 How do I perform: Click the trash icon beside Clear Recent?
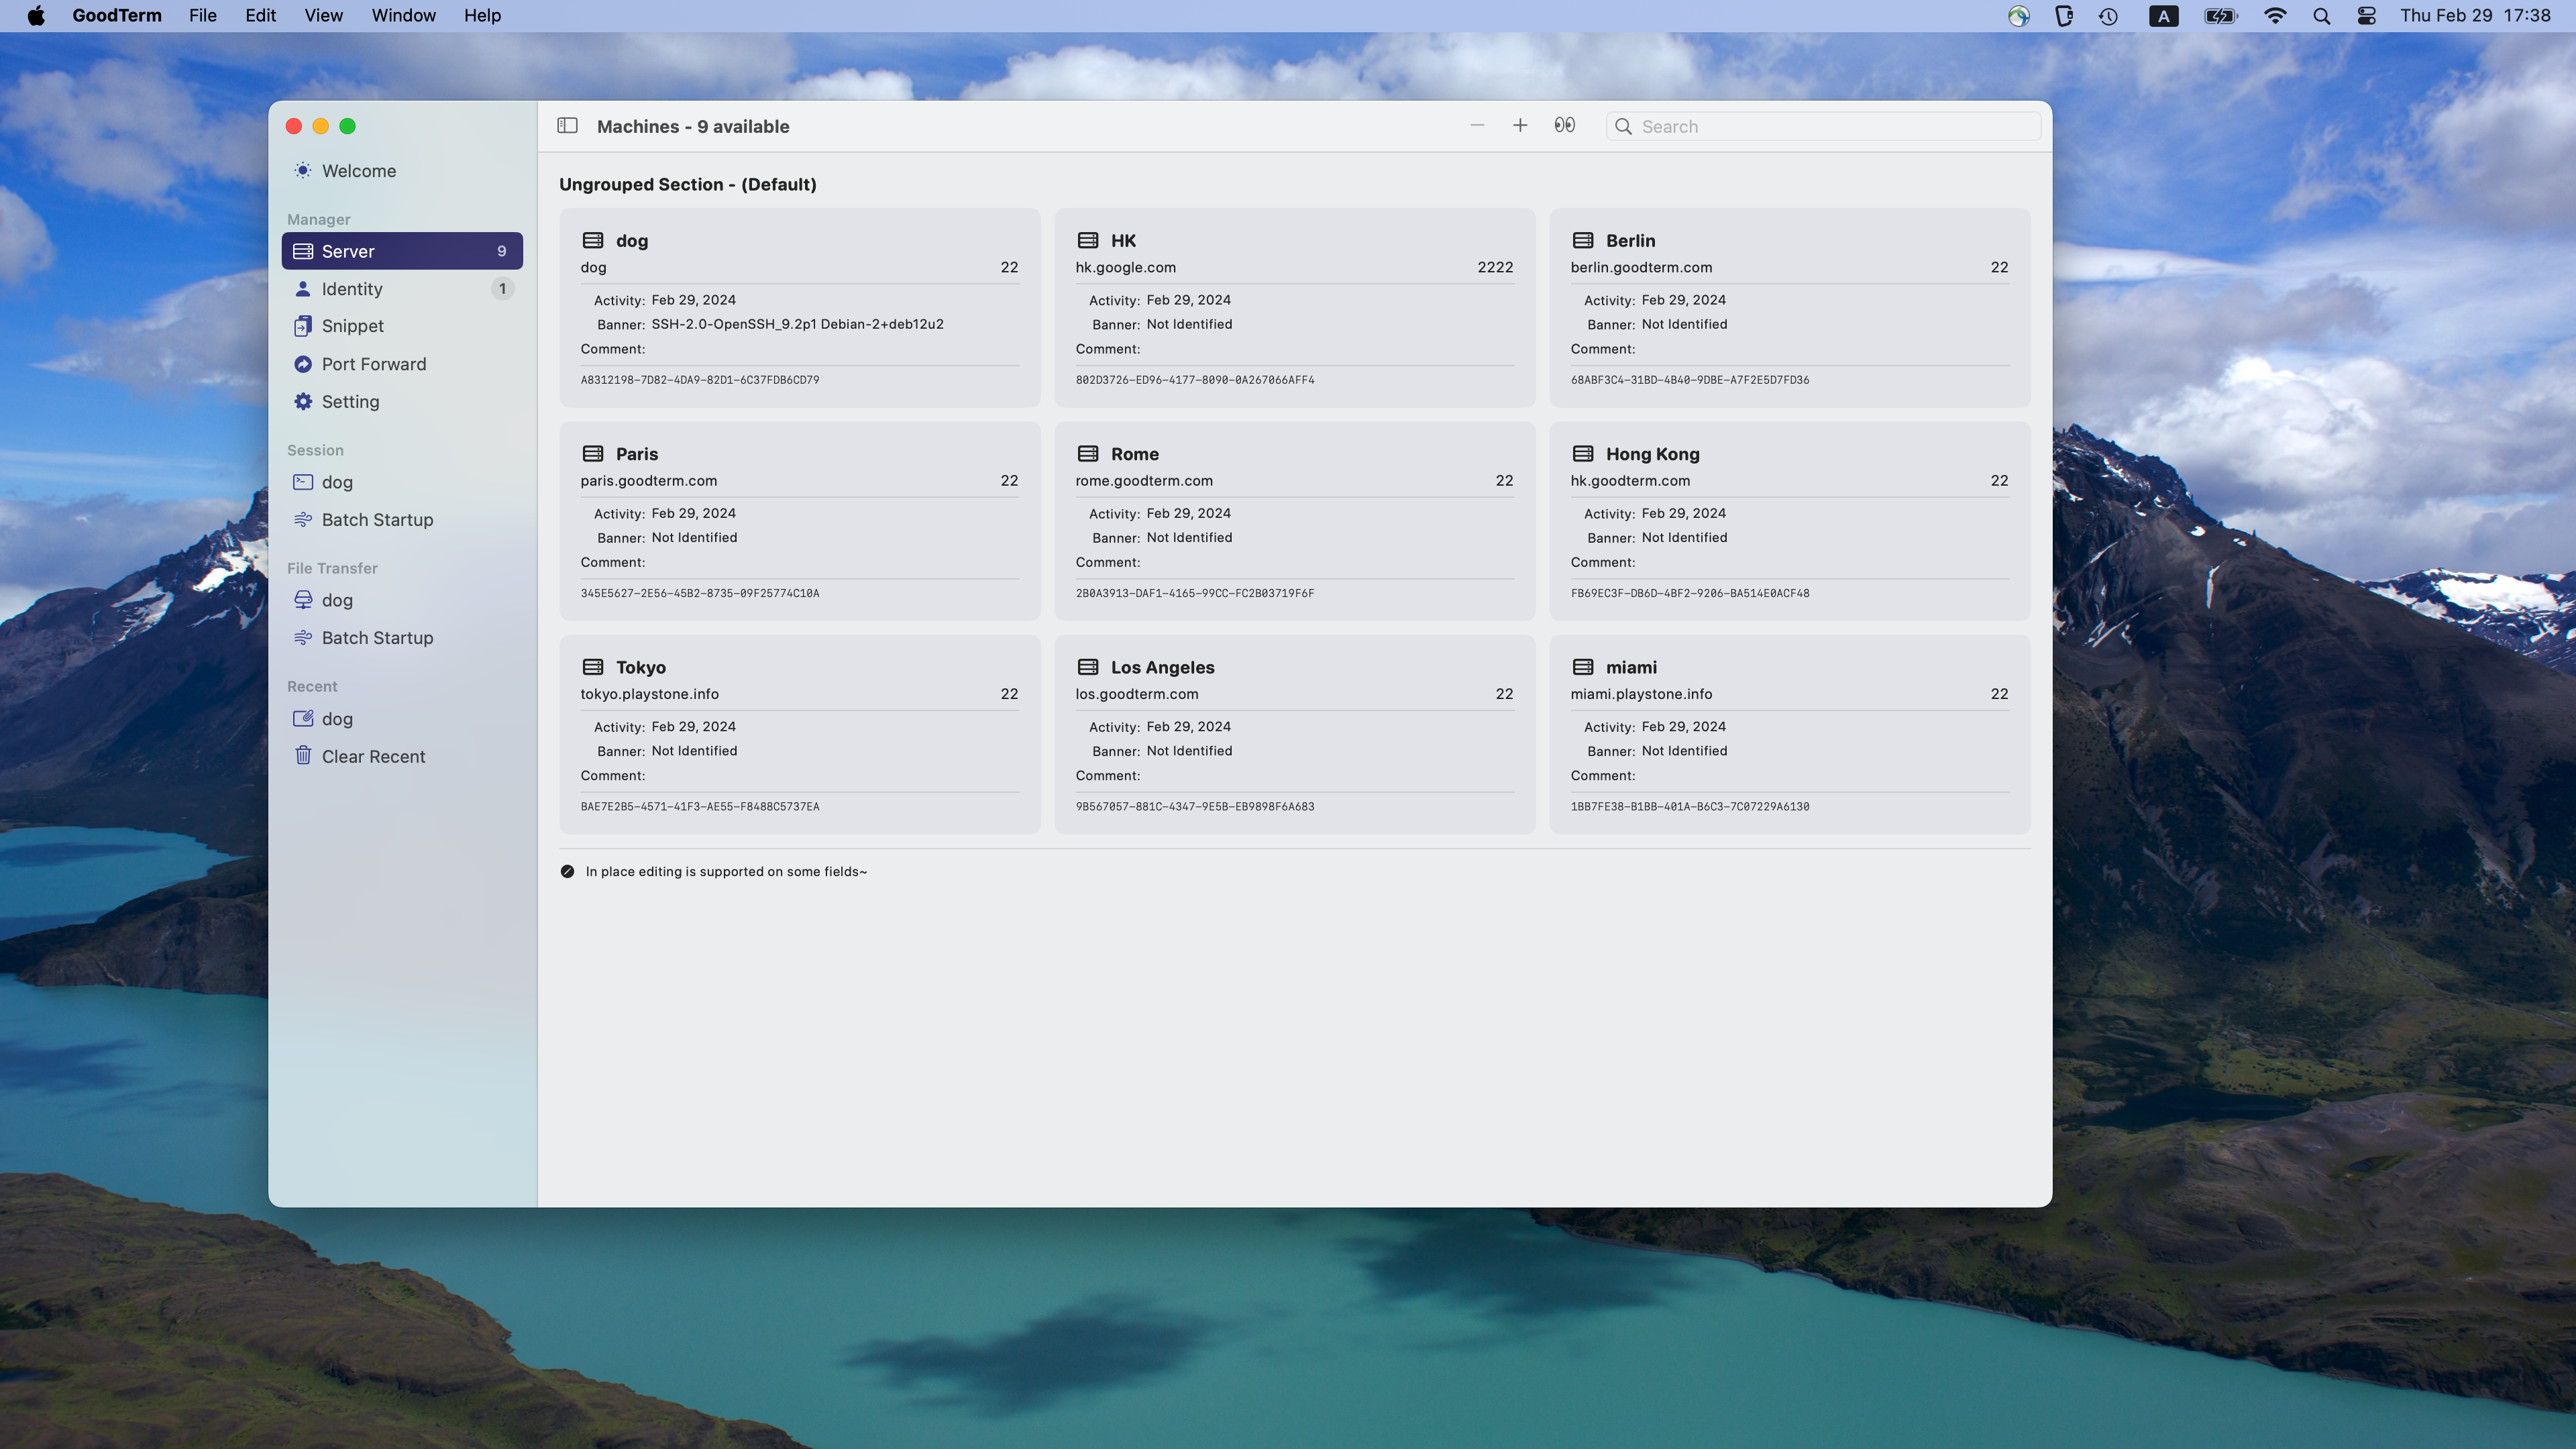[303, 756]
